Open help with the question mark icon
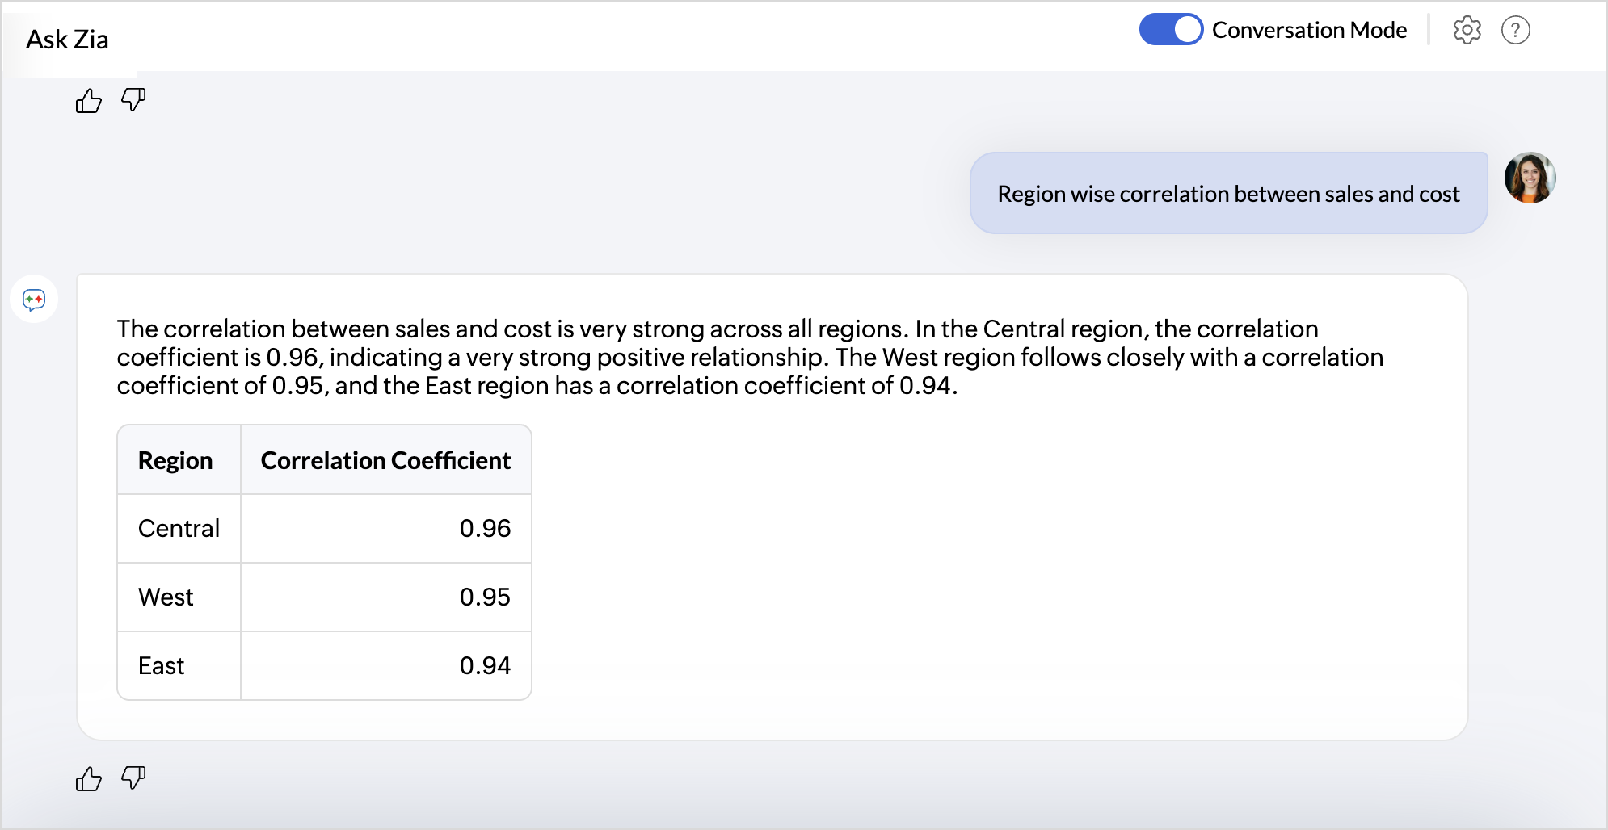Screen dimensions: 1608x830 point(1515,31)
